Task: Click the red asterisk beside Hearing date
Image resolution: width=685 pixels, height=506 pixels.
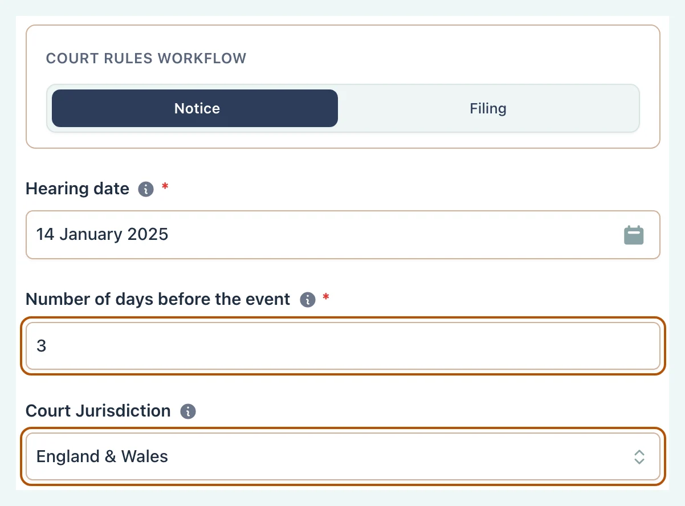Action: click(x=165, y=186)
